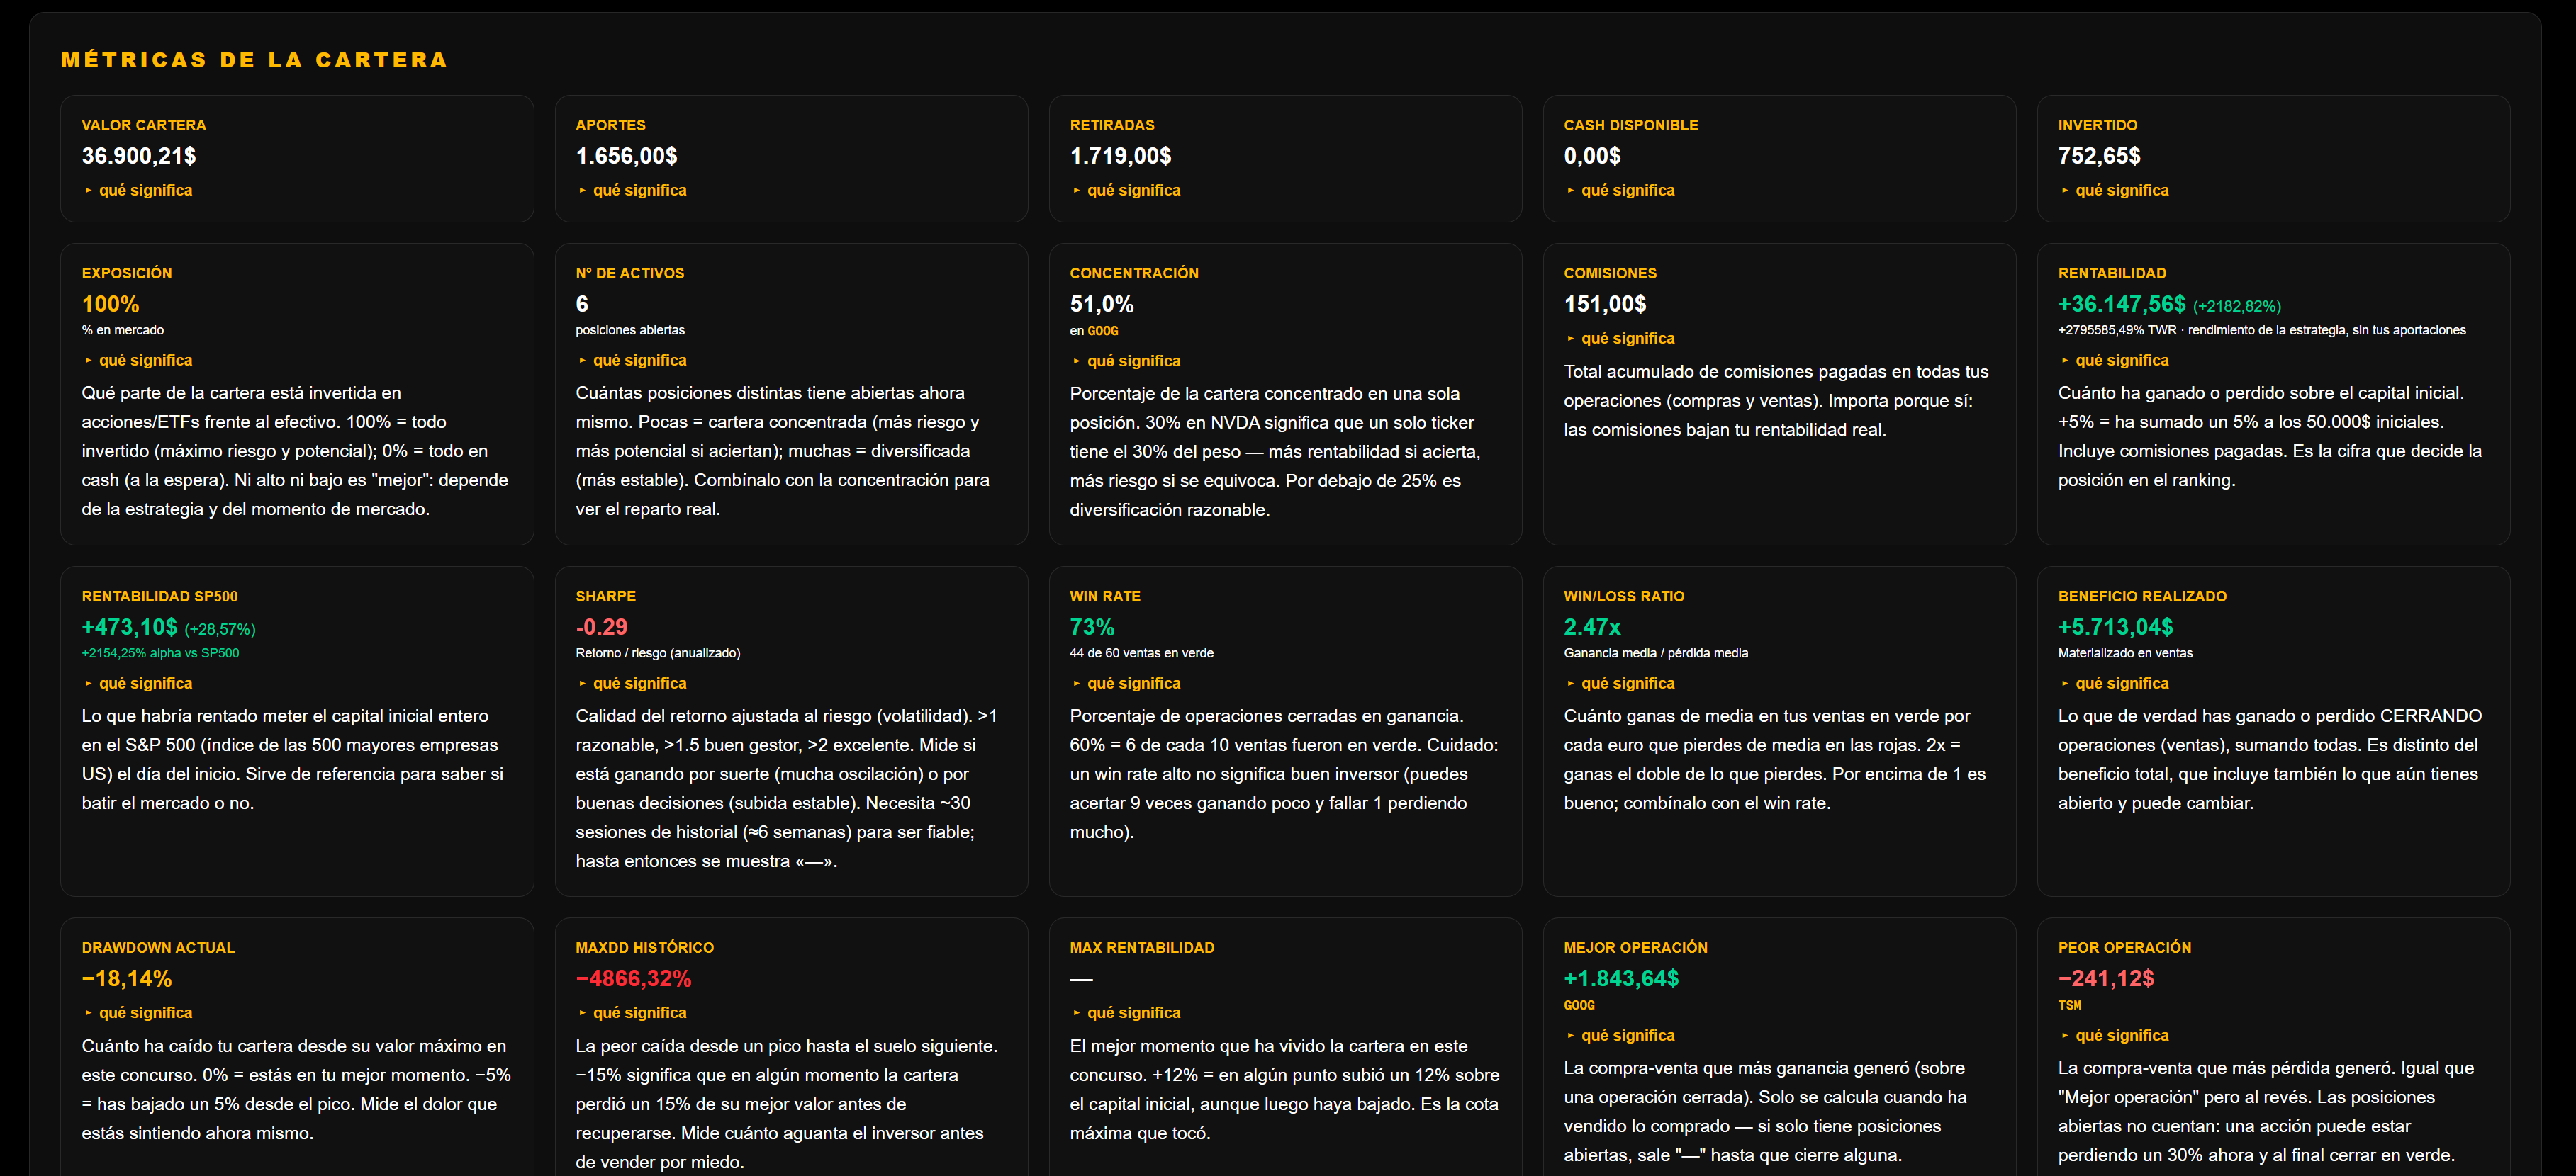This screenshot has height=1176, width=2576.
Task: Click 'Materializado en ventas' subtitle
Action: pyautogui.click(x=2125, y=652)
